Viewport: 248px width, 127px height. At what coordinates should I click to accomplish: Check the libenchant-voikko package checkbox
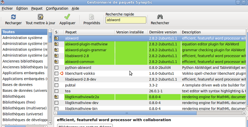[57, 74]
